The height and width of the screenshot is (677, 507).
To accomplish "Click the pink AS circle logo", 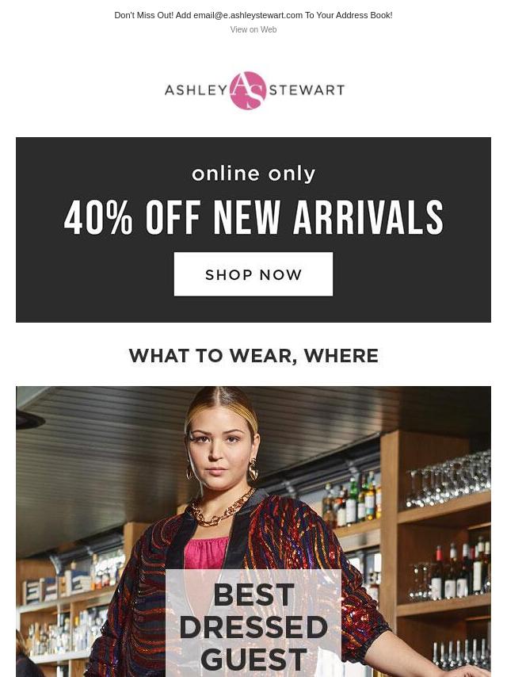I will pos(248,90).
